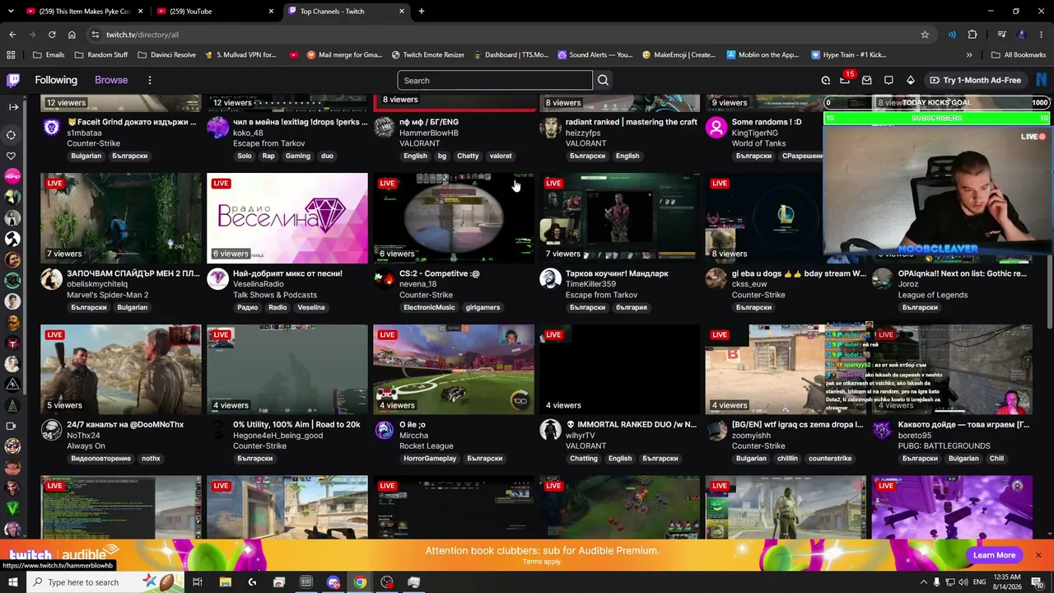
Task: Open the 'Marvel's Spider-Man 2' category link
Action: coord(108,295)
